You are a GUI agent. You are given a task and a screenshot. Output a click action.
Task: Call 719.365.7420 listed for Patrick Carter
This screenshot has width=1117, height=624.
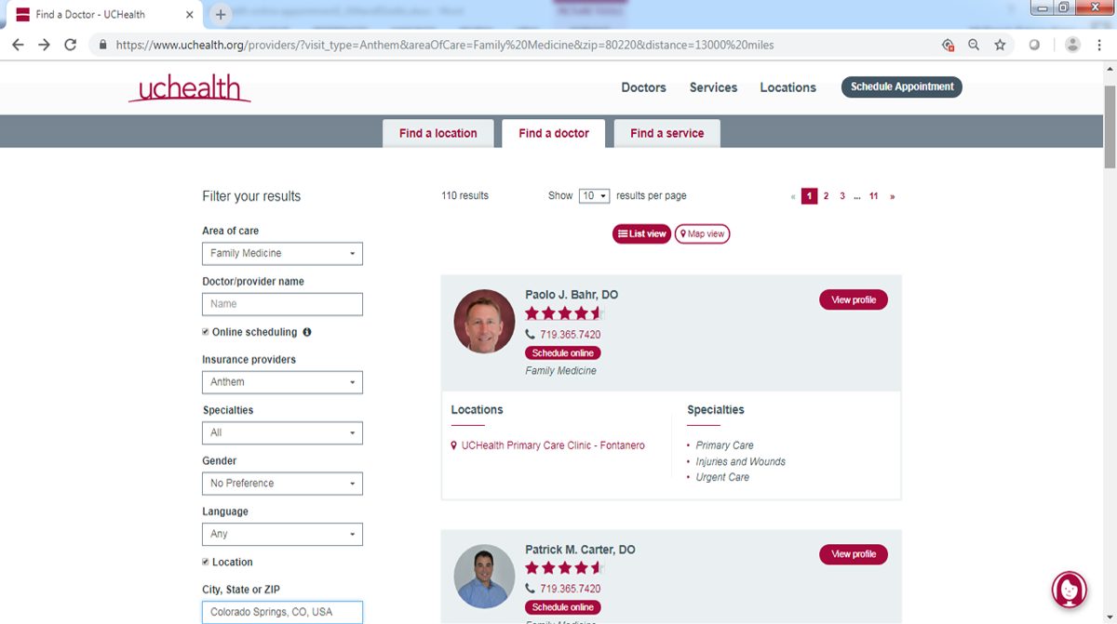tap(570, 589)
